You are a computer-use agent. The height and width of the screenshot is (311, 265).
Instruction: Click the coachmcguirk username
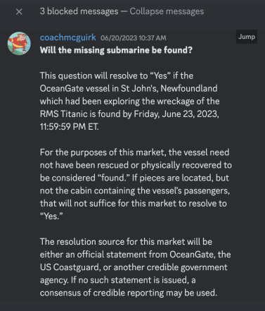67,37
